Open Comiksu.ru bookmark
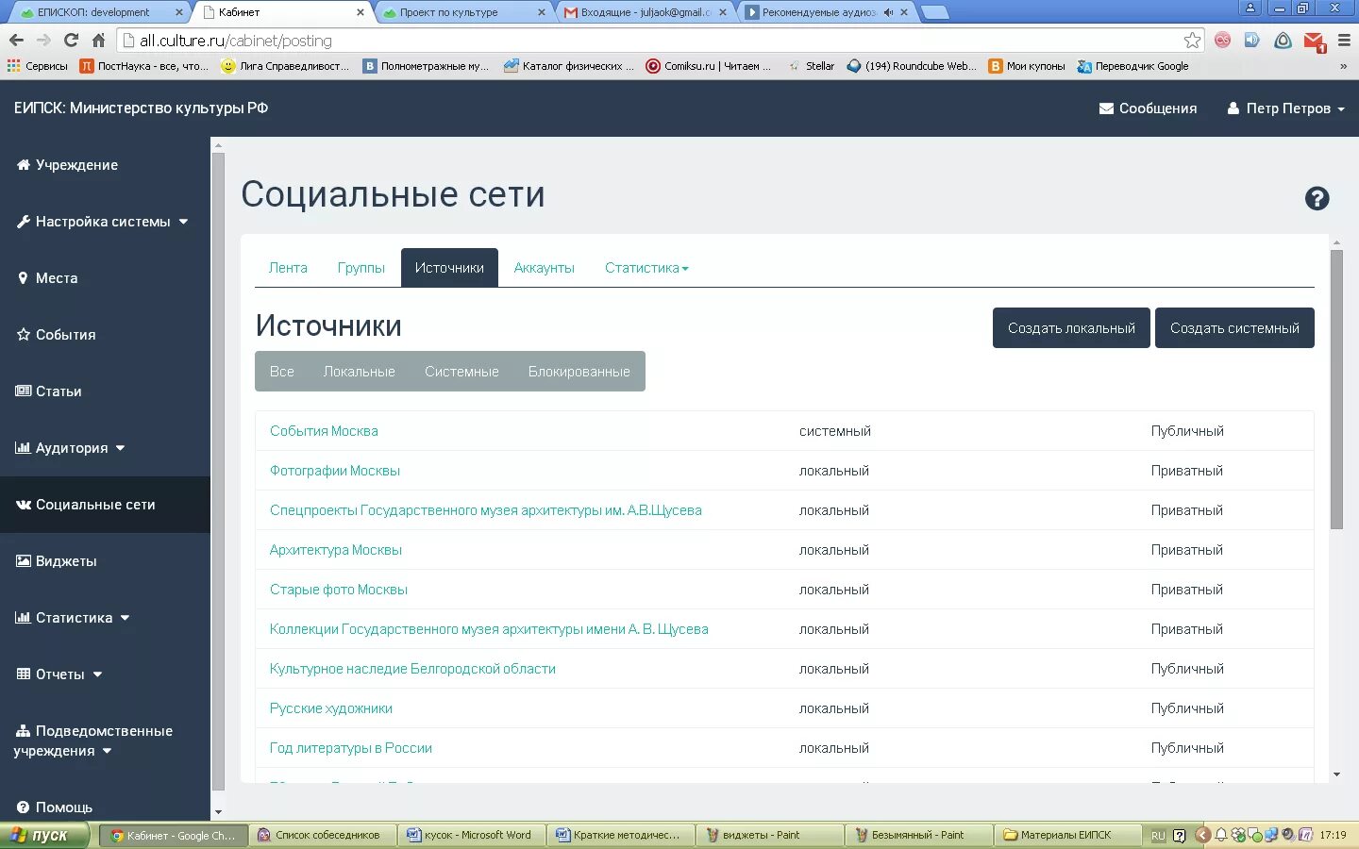The image size is (1359, 849). (708, 66)
